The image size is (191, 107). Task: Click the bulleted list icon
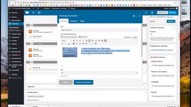coord(80,41)
